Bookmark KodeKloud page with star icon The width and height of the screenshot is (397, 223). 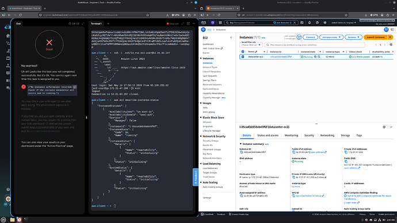coord(148,15)
